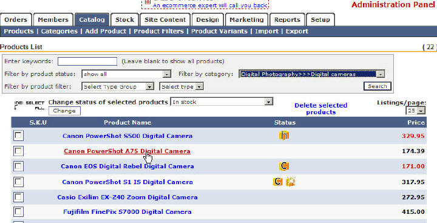
Task: Go to Product Variants submenu
Action: [x=219, y=31]
